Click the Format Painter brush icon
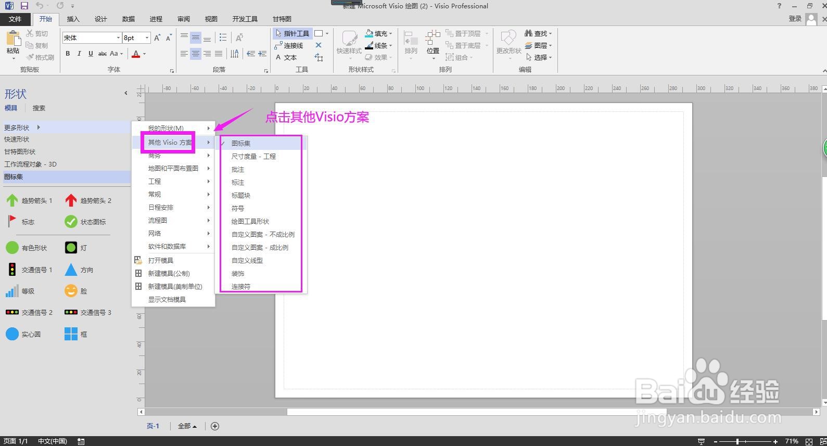Screen dimensions: 827x446 [x=30, y=57]
